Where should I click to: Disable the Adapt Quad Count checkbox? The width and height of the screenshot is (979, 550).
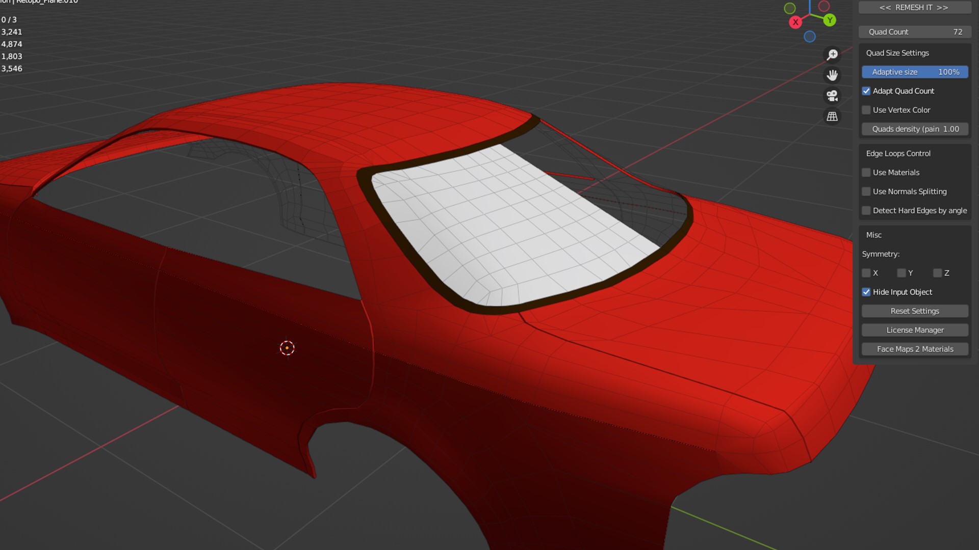click(866, 91)
